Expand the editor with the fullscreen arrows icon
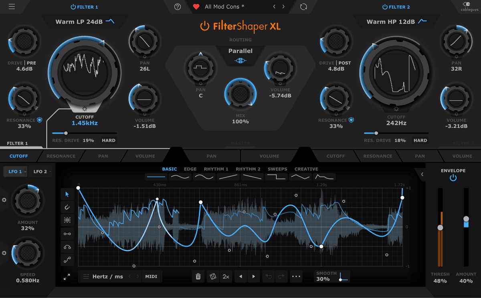 (67, 276)
